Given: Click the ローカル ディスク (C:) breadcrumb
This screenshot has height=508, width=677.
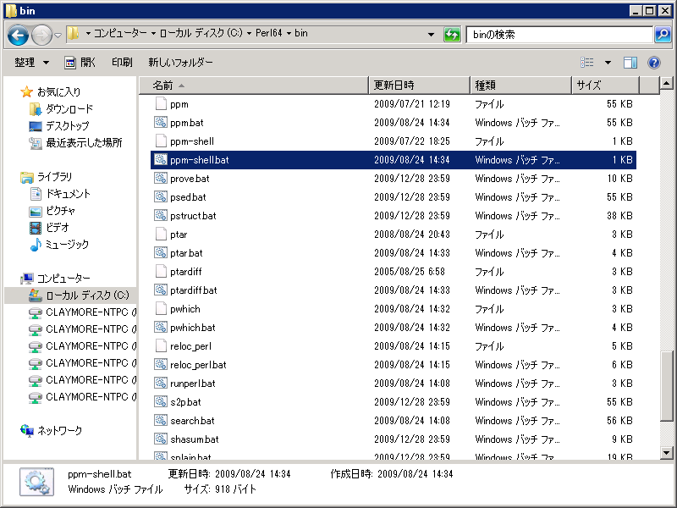Looking at the screenshot, I should pos(201,33).
